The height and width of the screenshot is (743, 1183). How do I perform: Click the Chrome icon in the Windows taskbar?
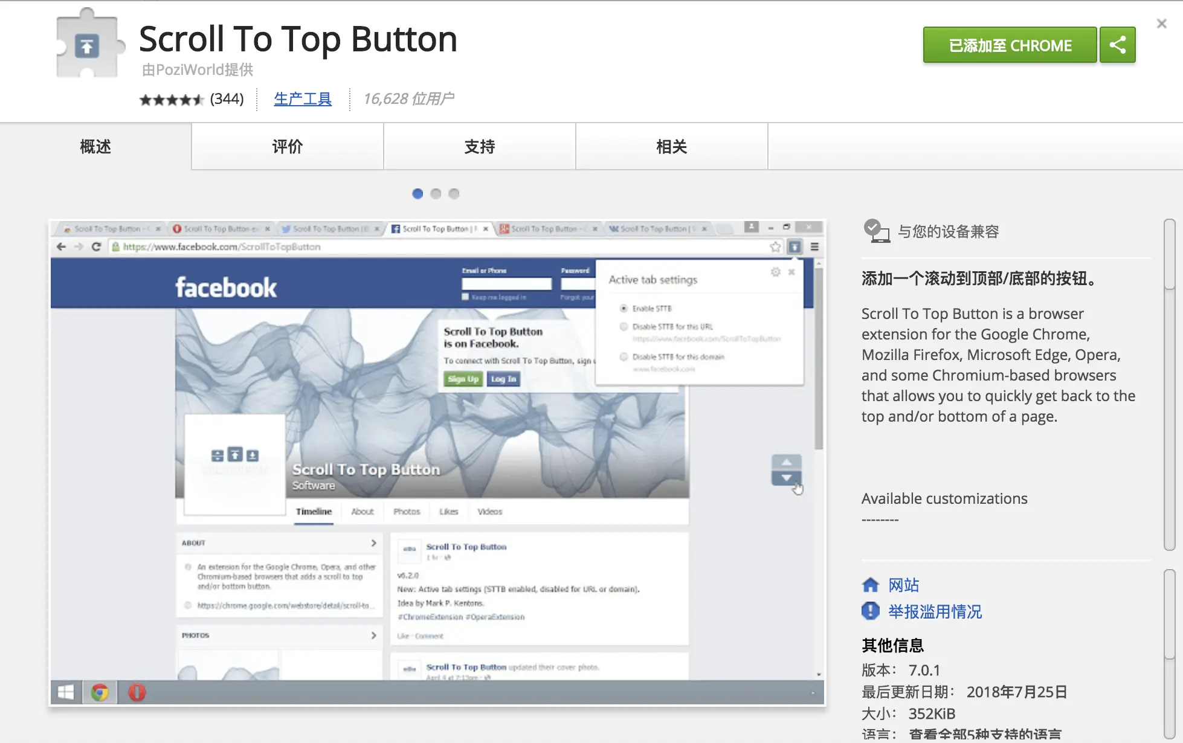pos(100,692)
